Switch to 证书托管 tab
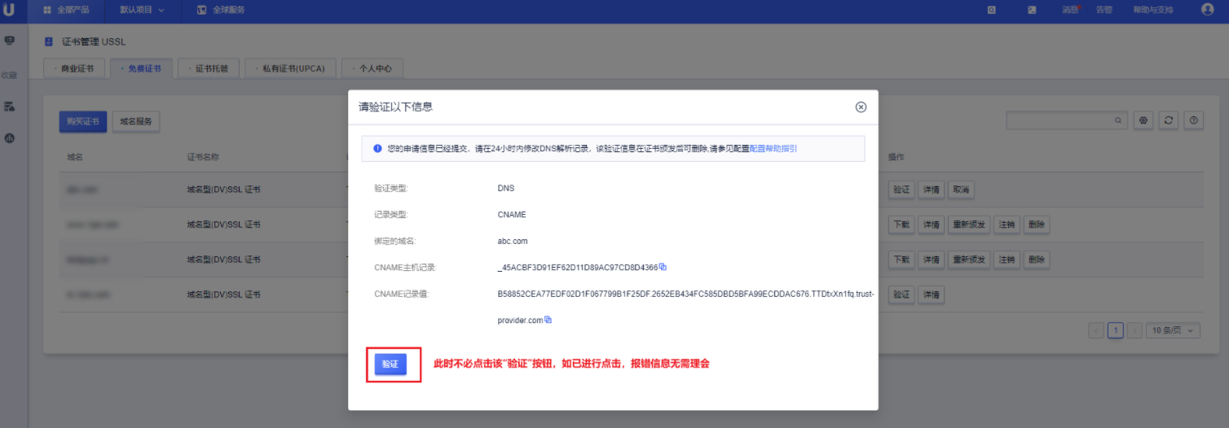Viewport: 1229px width, 428px height. pos(208,68)
